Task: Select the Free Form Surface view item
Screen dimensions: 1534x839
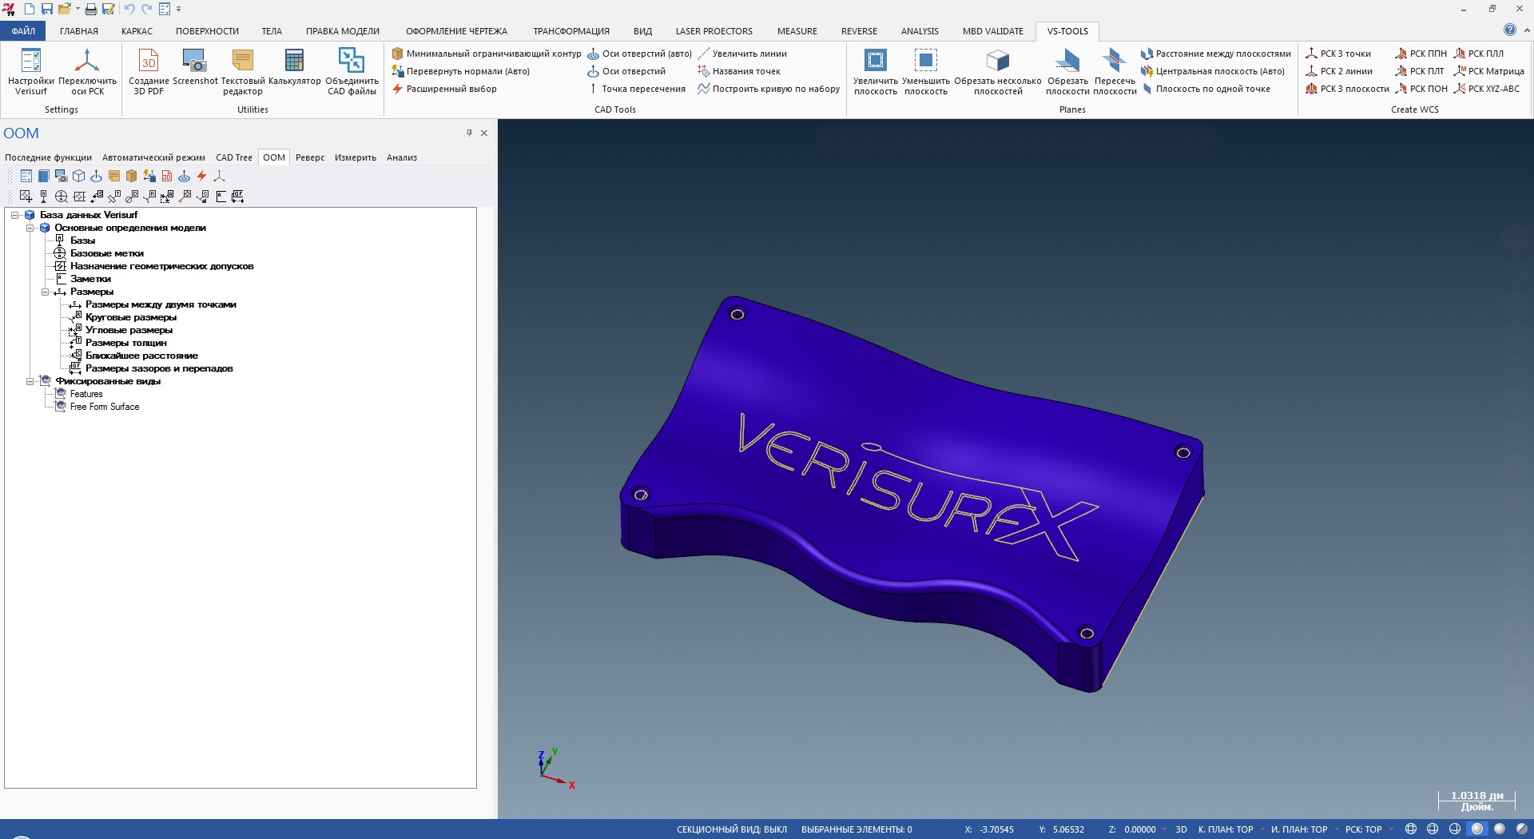Action: point(105,407)
